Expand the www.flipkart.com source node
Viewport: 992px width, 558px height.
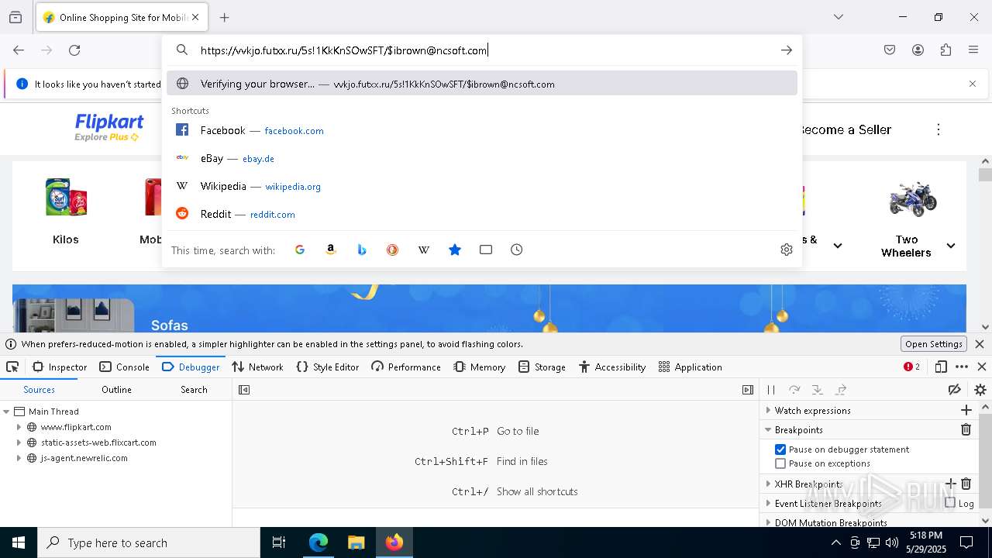click(x=19, y=427)
